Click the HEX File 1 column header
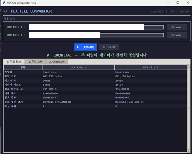192x160 pixels. click(78, 67)
